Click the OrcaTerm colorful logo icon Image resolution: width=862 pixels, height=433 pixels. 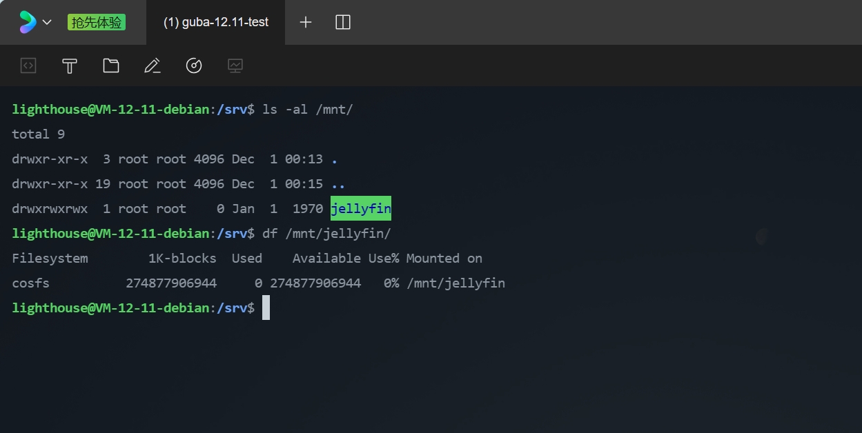28,22
